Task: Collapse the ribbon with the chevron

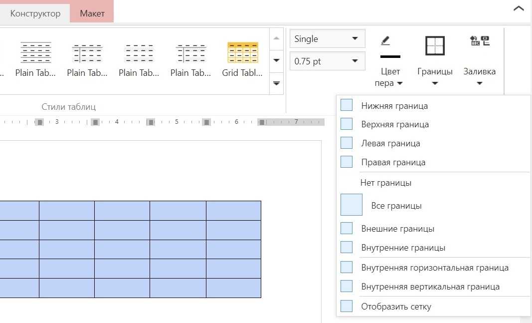Action: pos(519,8)
